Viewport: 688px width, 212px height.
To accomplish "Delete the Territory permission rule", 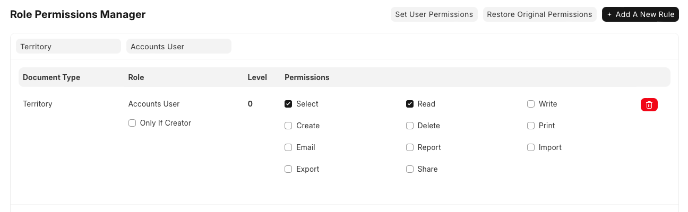I will tap(649, 105).
